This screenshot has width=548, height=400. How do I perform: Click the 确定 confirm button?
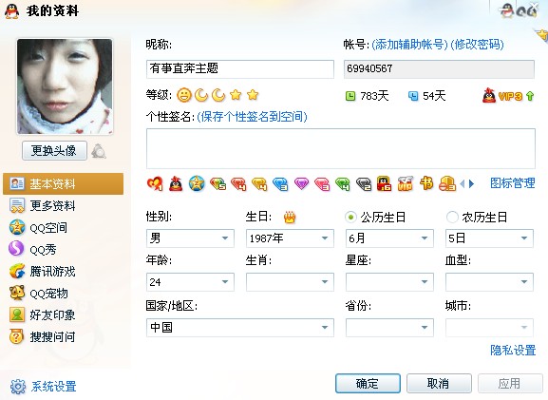[x=368, y=384]
